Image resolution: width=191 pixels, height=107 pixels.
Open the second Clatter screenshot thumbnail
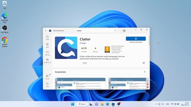tap(129, 84)
